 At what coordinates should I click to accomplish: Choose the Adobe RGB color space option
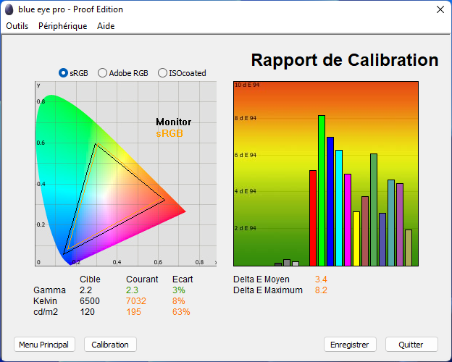103,73
